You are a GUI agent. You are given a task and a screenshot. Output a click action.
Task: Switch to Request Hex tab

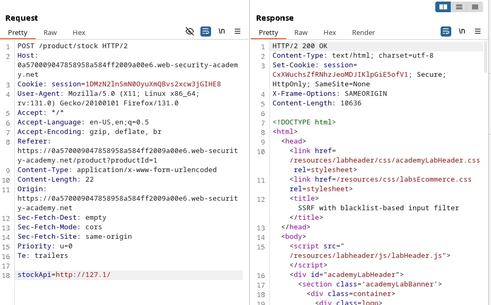(x=79, y=32)
